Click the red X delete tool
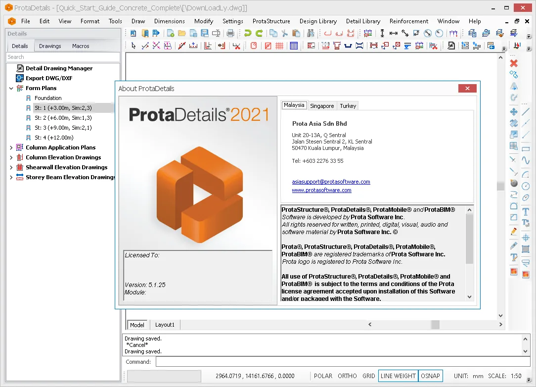The image size is (536, 387). (513, 63)
